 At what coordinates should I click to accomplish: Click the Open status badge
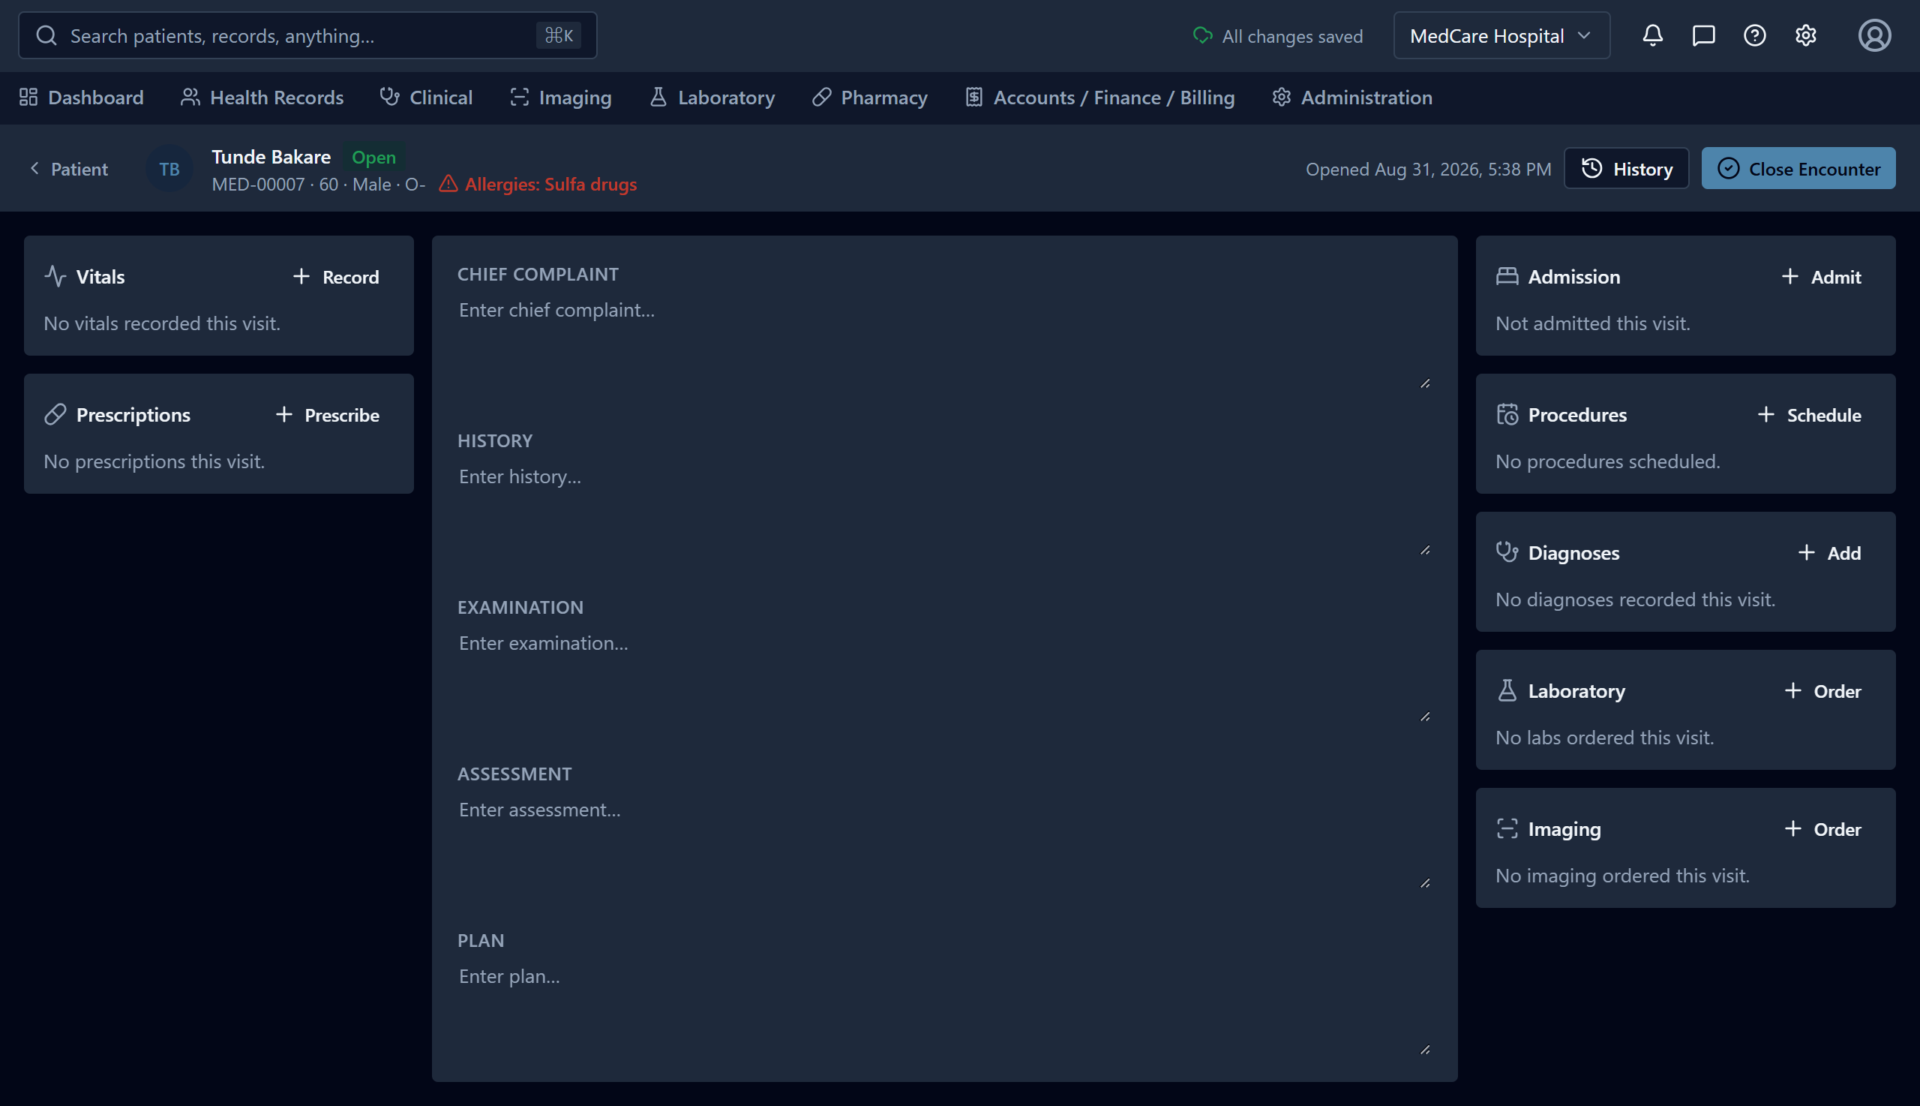[373, 158]
